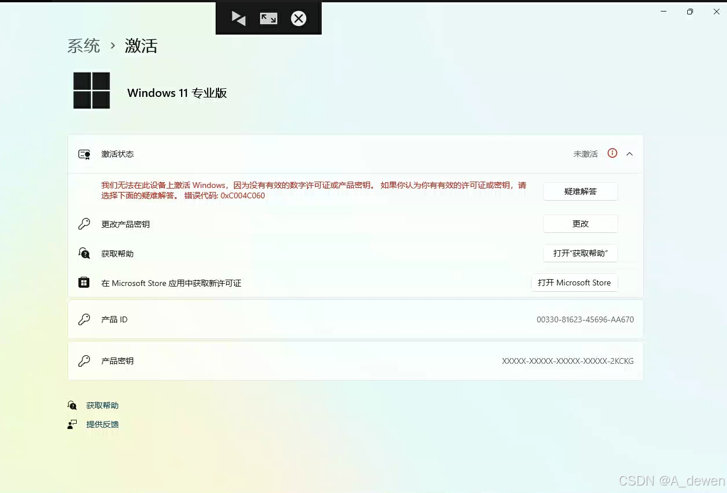Image resolution: width=727 pixels, height=493 pixels.
Task: Click the 激活 breadcrumb title
Action: point(141,46)
